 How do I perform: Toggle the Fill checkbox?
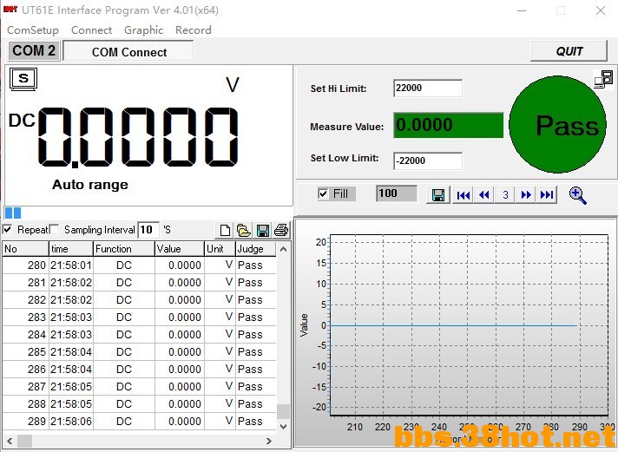click(x=323, y=193)
